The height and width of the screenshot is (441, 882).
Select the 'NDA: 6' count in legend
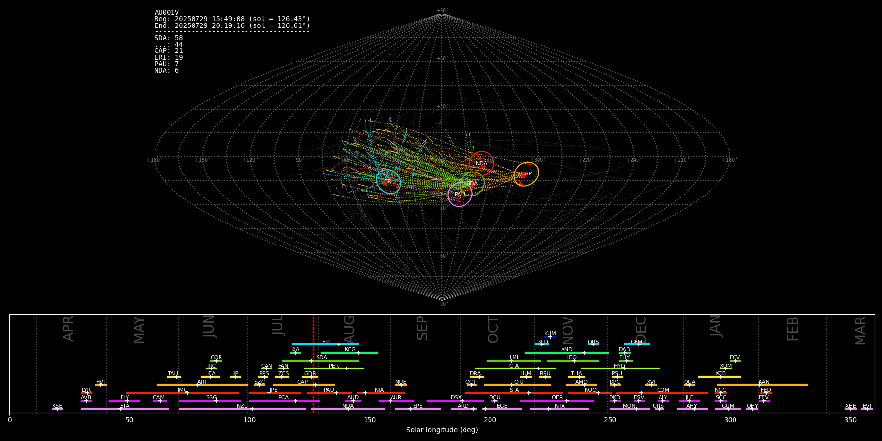coord(167,71)
